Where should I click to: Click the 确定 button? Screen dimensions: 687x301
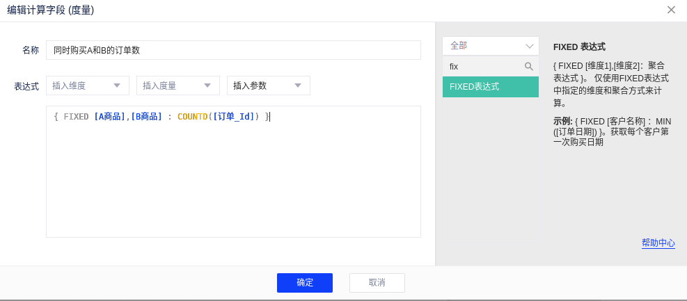(x=305, y=282)
